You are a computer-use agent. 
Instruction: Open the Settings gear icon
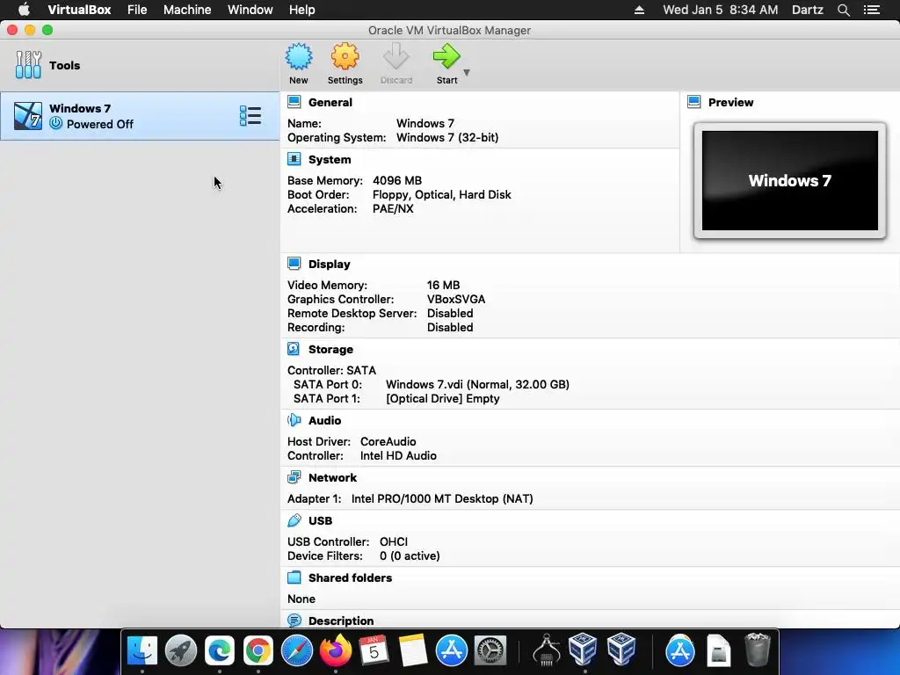(x=345, y=57)
